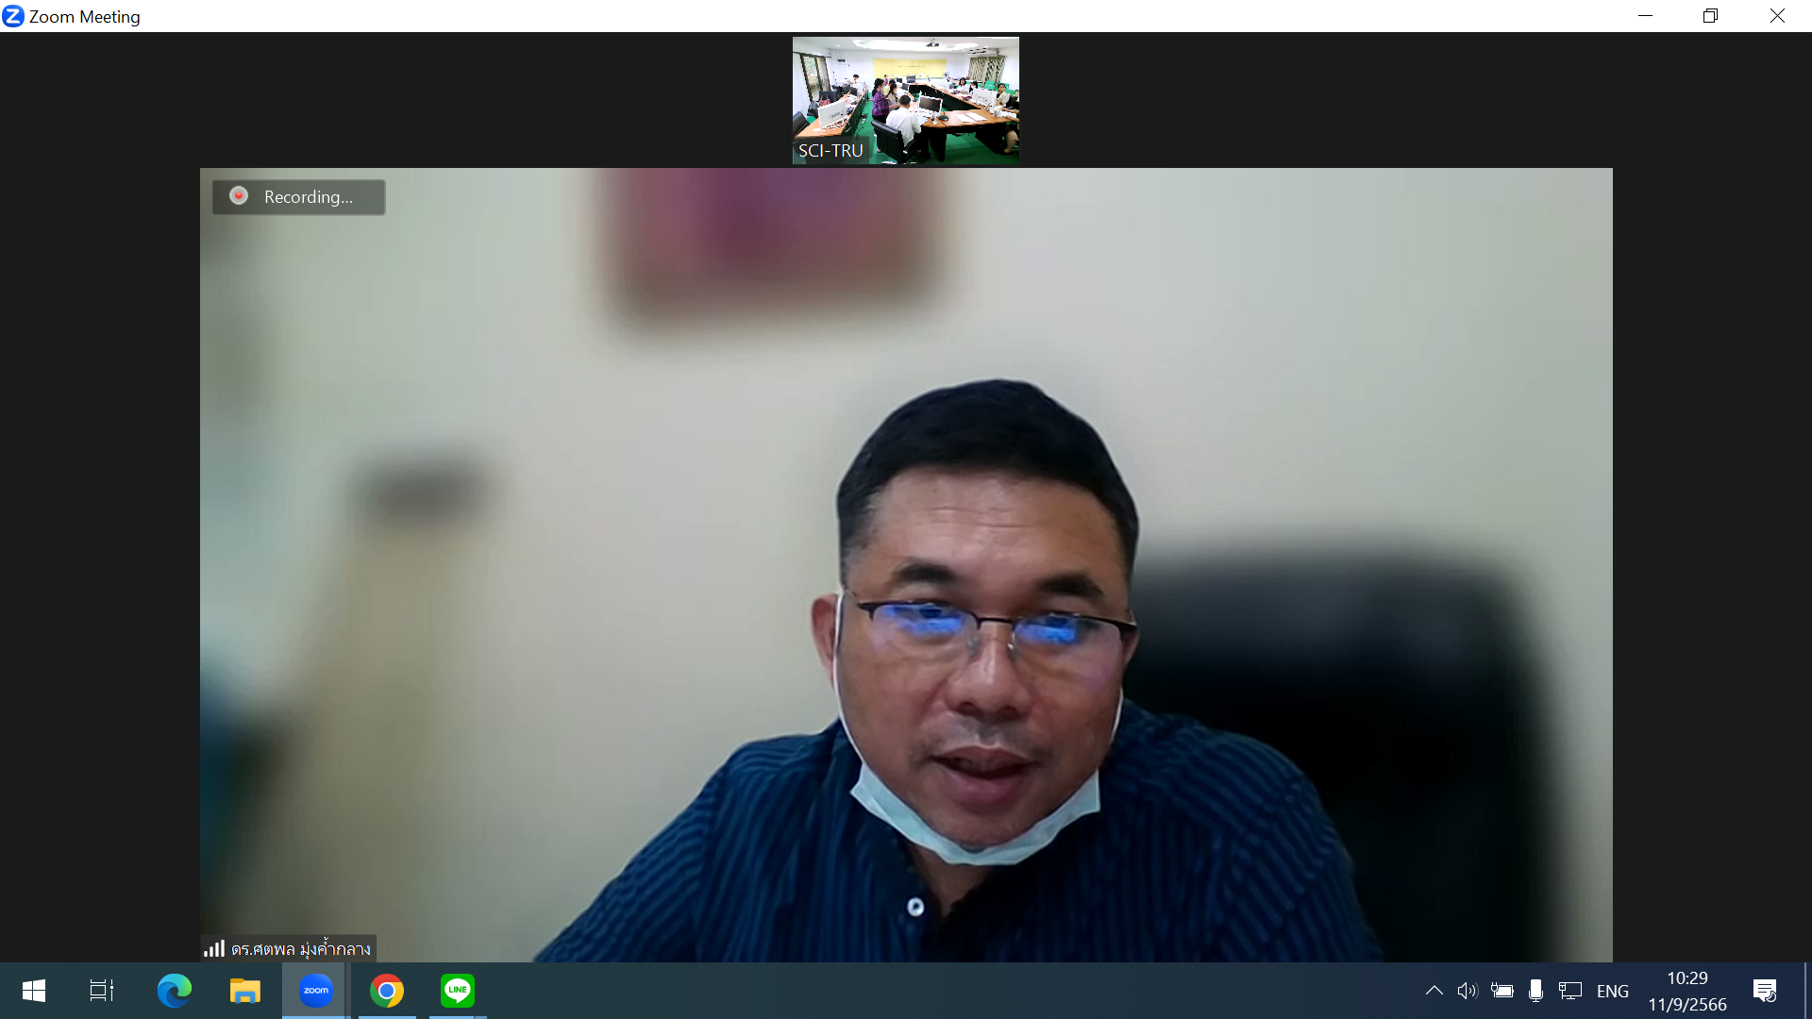
Task: Open the notification action center
Action: point(1765,991)
